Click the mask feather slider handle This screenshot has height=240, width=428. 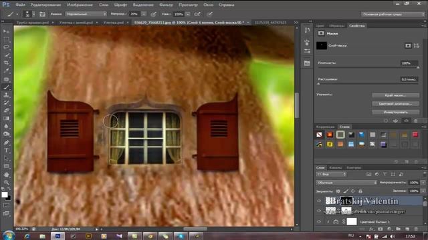pos(318,83)
